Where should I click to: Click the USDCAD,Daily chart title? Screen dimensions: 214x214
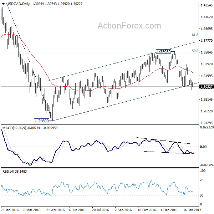(x=18, y=4)
